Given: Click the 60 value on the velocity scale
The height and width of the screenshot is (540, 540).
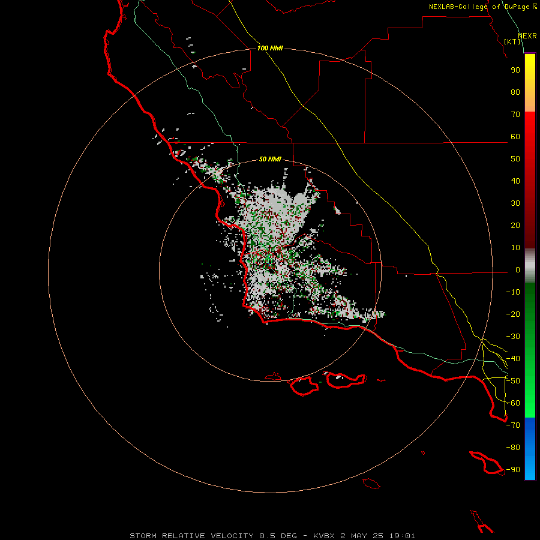Looking at the screenshot, I should pos(515,136).
